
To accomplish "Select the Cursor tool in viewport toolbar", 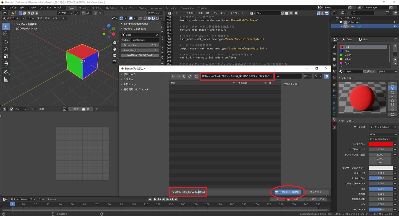I will point(6,34).
